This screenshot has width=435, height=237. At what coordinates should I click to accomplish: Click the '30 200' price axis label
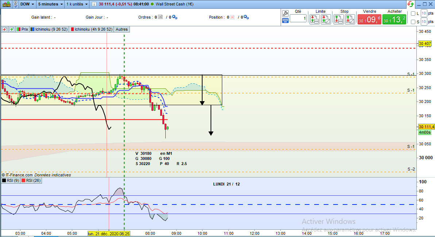425,102
